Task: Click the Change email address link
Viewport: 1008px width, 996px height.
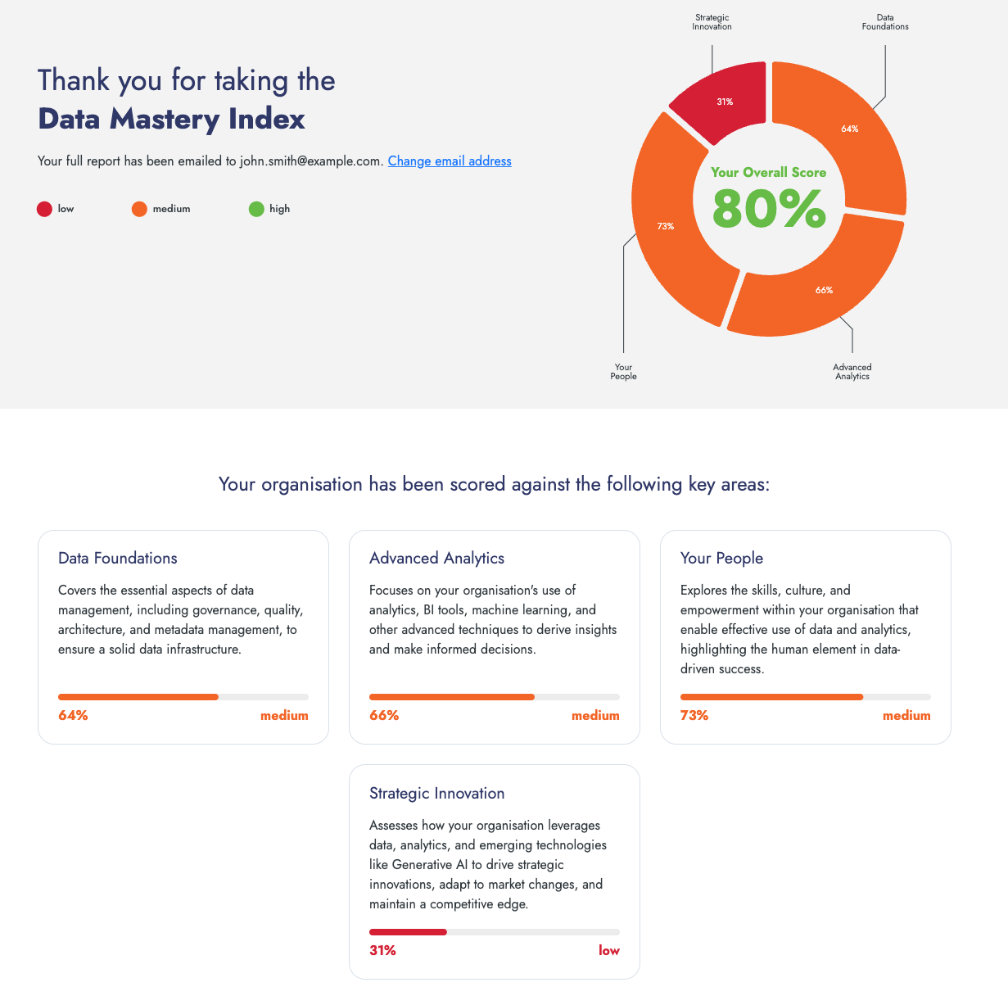Action: [x=450, y=161]
